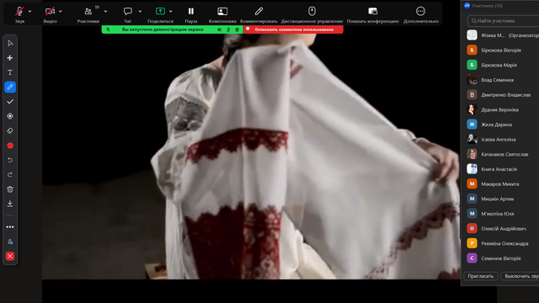Click the green Вы запустили демонстрацию экрана bar
539x303 pixels.
pos(163,29)
